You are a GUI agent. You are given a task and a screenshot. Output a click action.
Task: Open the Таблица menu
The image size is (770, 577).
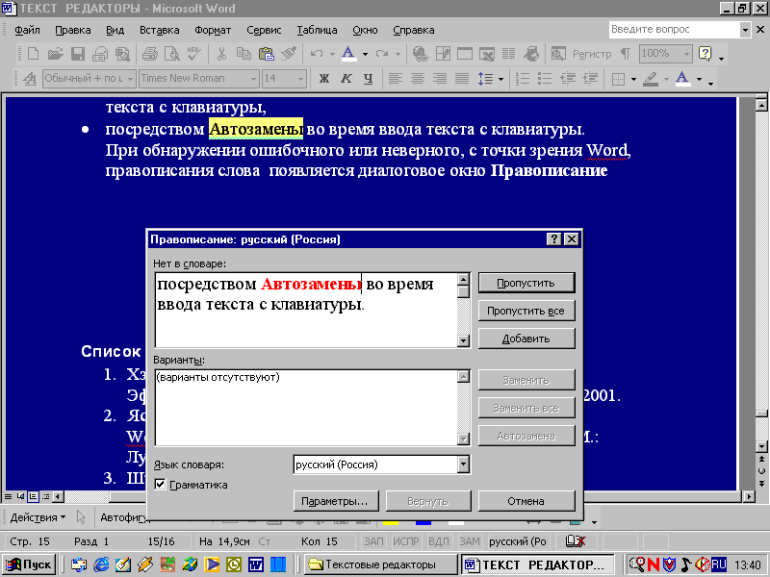[x=317, y=30]
